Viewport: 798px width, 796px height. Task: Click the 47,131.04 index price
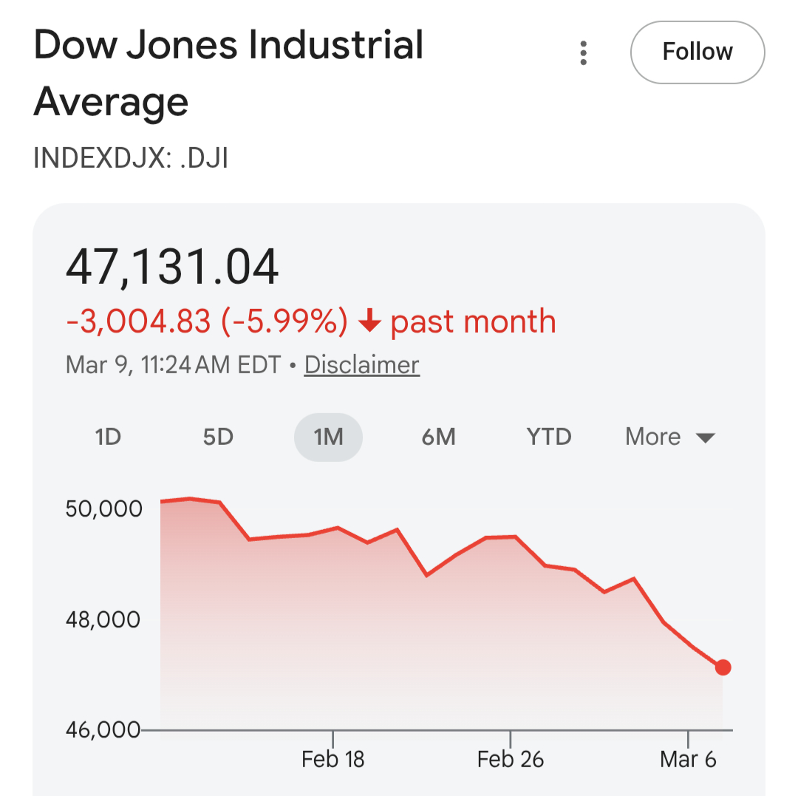(x=173, y=267)
